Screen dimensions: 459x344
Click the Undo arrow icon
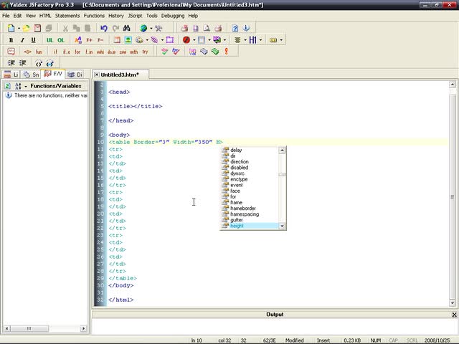104,29
